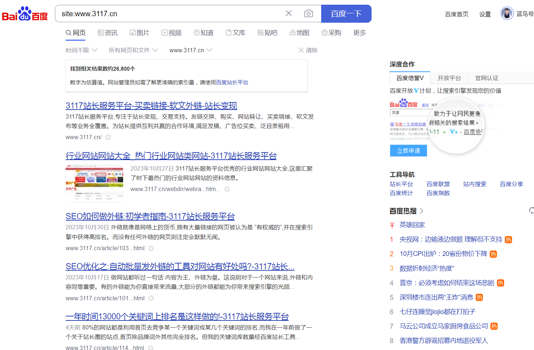
Task: Click username 蓝鸟号 at top right
Action: coord(525,14)
